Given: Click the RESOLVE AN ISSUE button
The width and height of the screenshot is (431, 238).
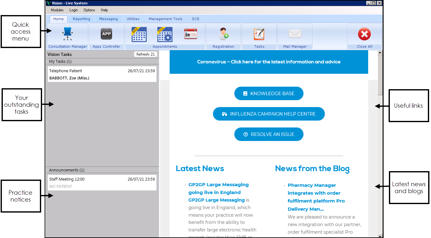Looking at the screenshot, I should tap(269, 134).
